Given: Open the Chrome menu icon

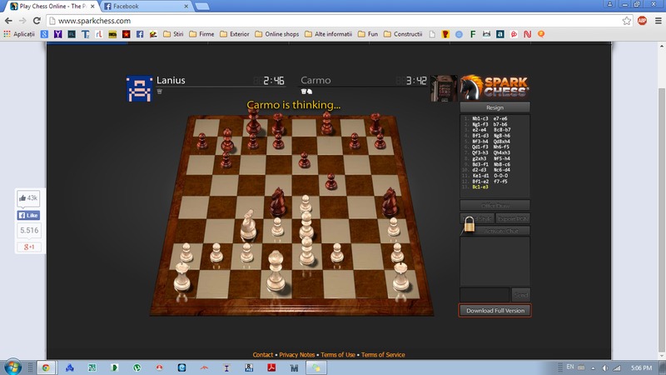Looking at the screenshot, I should click(x=656, y=20).
